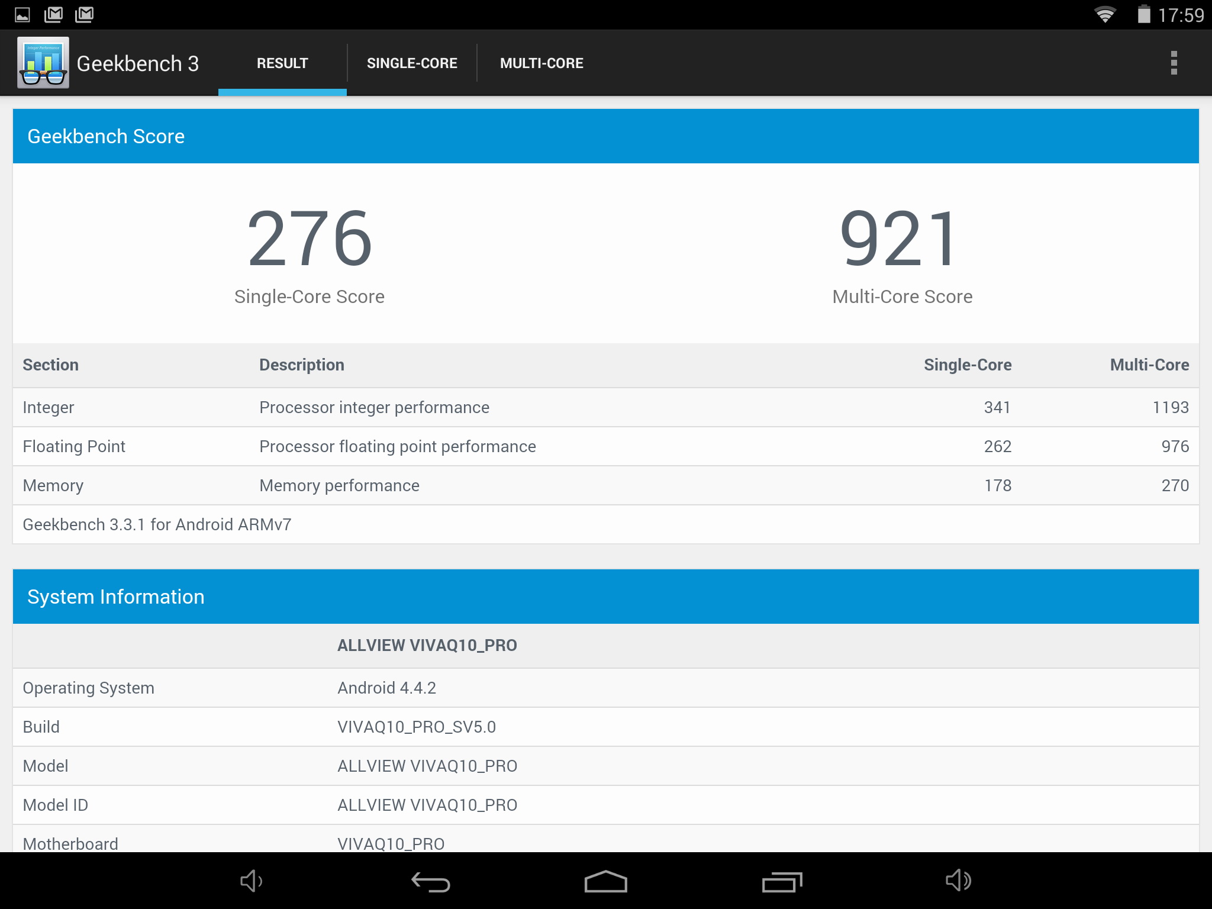Tap the Android 4.4.2 value

[x=387, y=688]
